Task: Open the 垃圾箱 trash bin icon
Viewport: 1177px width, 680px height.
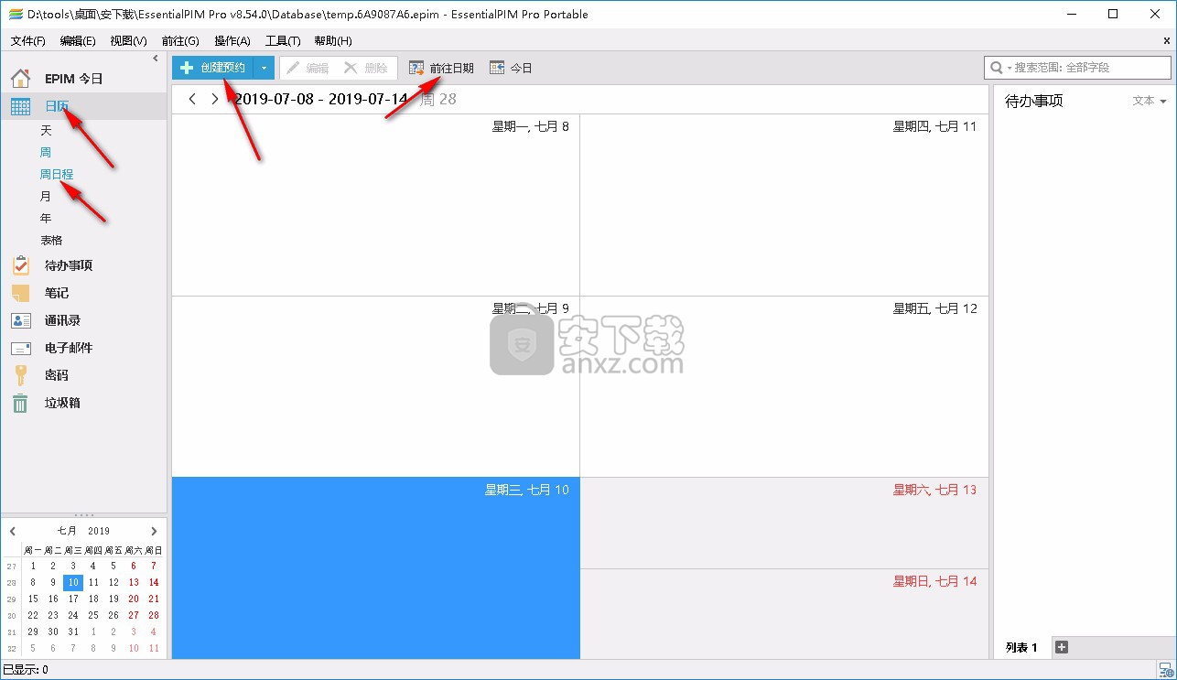Action: [20, 403]
